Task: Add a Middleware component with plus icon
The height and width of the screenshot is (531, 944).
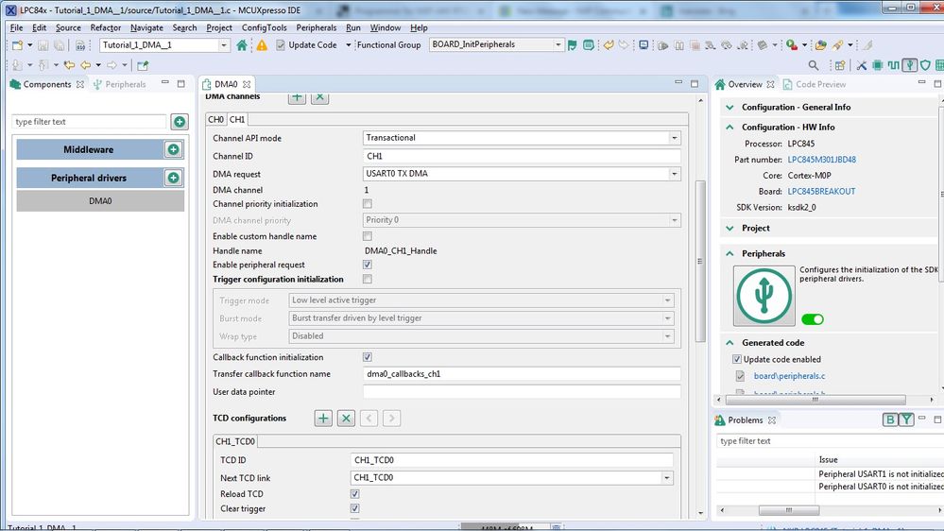Action: click(173, 149)
